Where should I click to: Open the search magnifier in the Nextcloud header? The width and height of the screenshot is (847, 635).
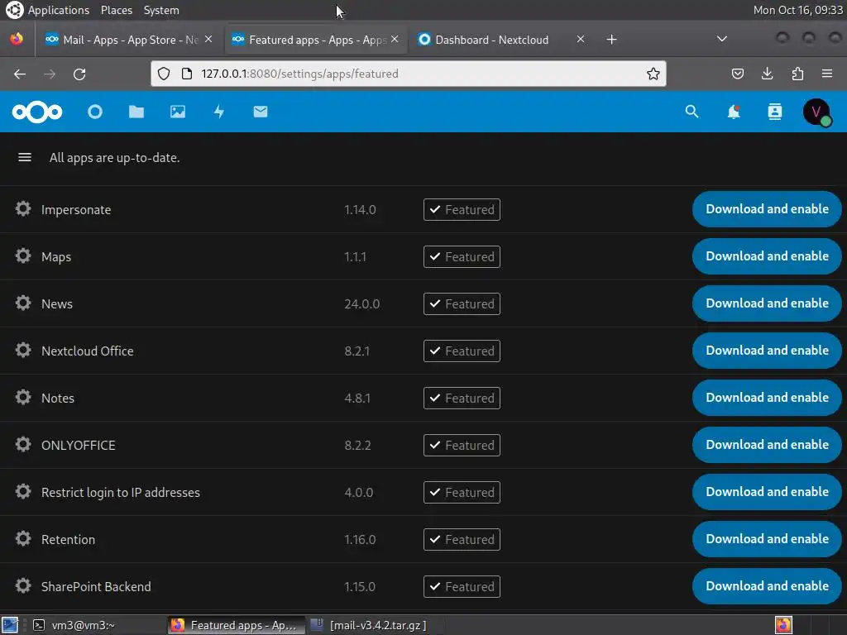point(692,112)
